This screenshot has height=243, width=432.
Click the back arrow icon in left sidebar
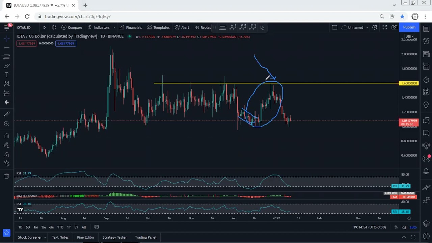point(6,102)
